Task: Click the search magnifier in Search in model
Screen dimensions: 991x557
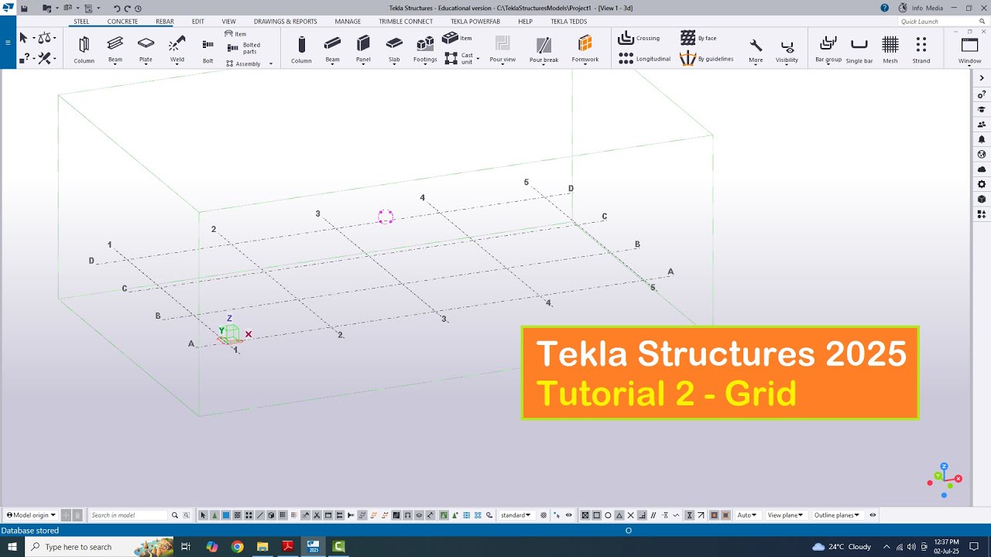Action: tap(175, 515)
